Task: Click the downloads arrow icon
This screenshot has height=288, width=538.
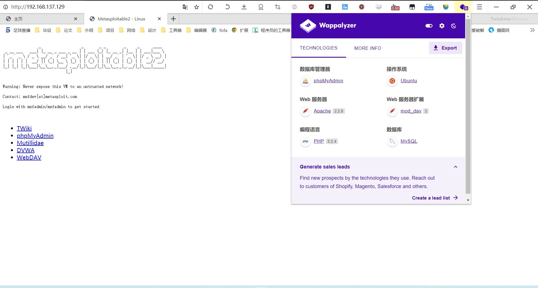Action: click(244, 7)
